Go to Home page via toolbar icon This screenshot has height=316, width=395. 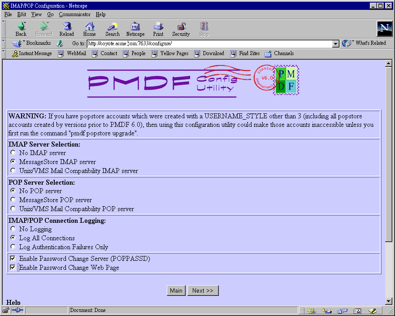[89, 29]
